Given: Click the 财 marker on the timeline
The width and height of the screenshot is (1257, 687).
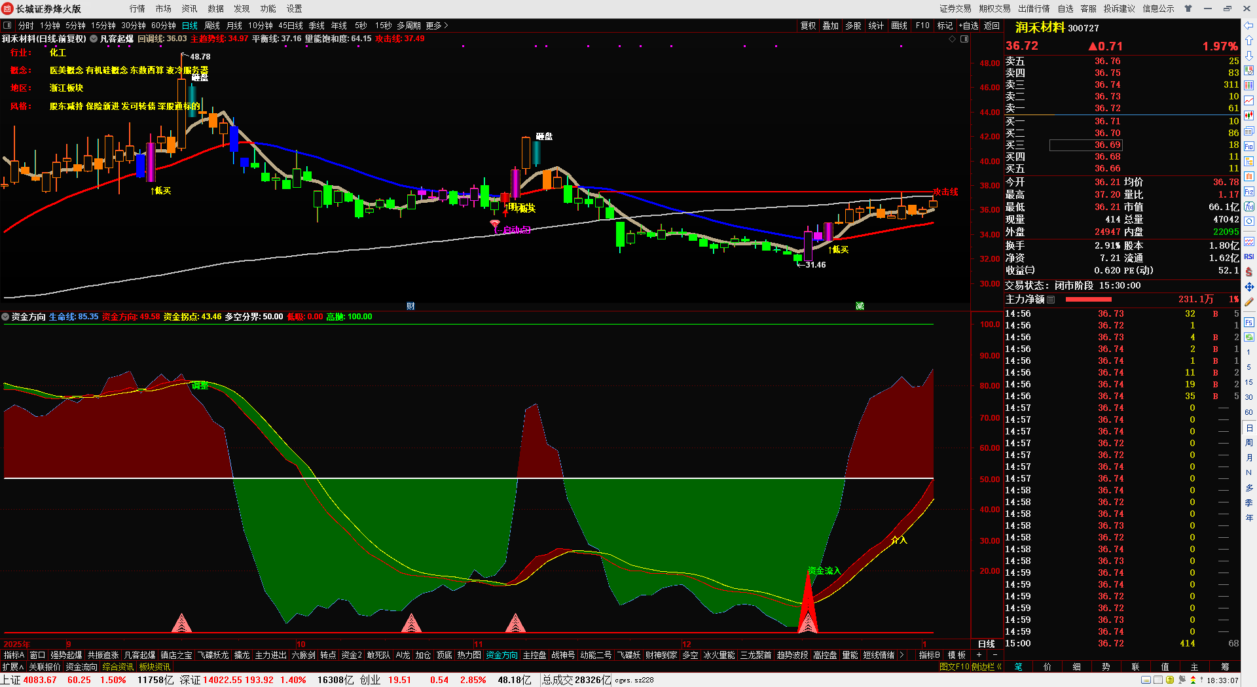Looking at the screenshot, I should pyautogui.click(x=410, y=306).
